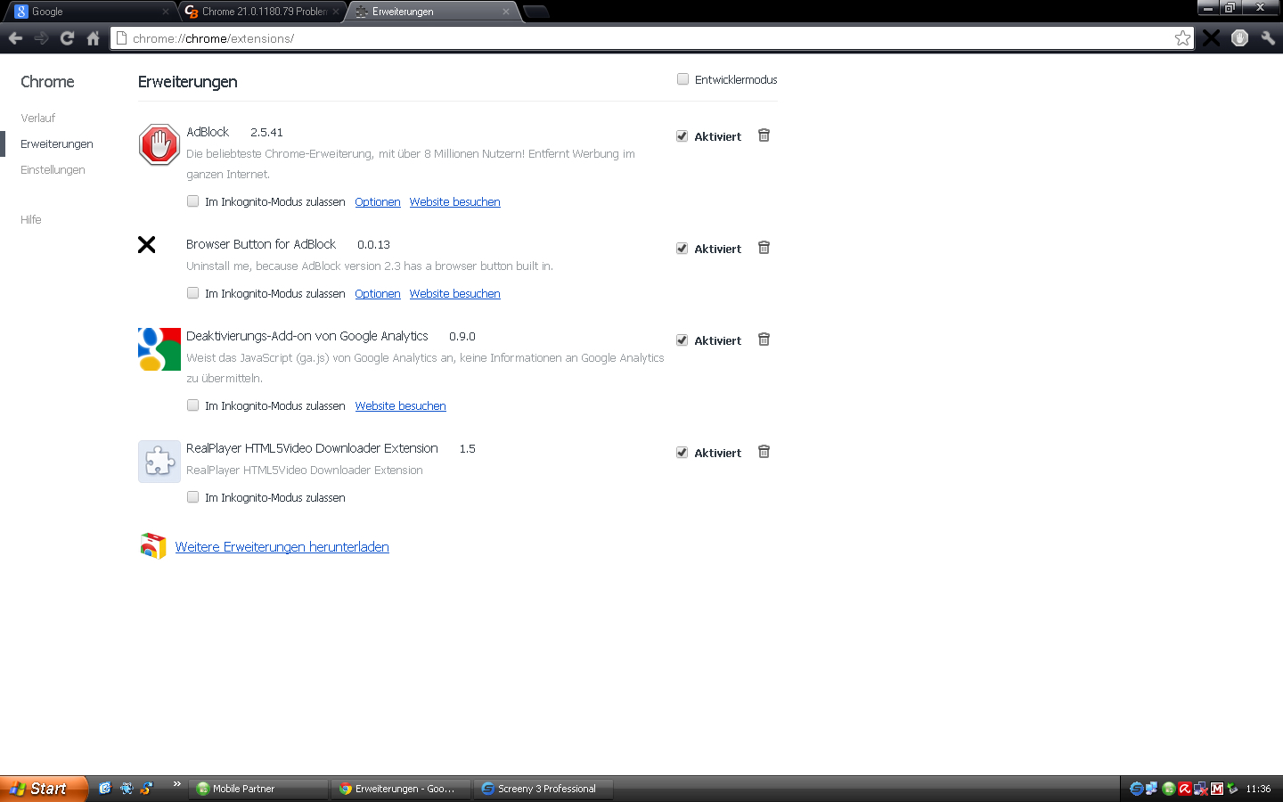
Task: Go back using the browser back arrow
Action: click(x=15, y=38)
